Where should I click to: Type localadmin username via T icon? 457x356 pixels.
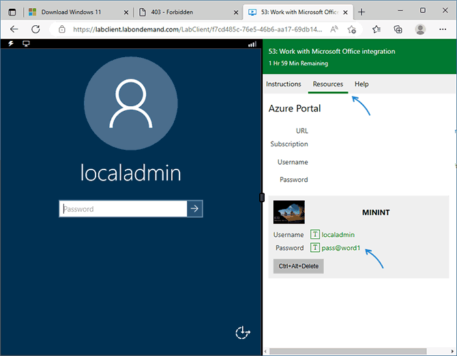point(314,234)
